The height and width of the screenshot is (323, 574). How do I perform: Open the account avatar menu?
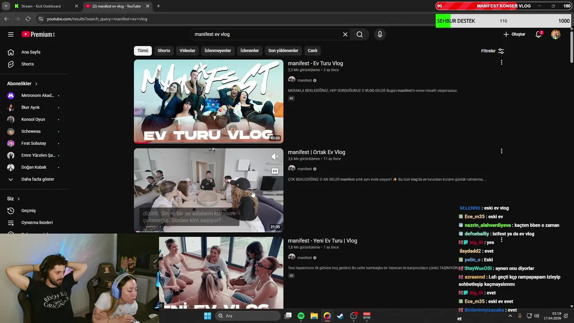[556, 34]
